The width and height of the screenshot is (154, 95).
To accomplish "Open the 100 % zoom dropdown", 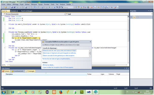I will point(7,65).
